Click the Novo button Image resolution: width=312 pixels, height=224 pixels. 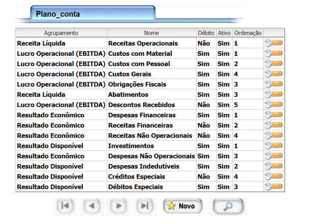183,206
